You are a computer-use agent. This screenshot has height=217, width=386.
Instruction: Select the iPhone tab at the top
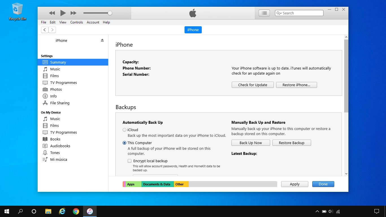coord(193,30)
